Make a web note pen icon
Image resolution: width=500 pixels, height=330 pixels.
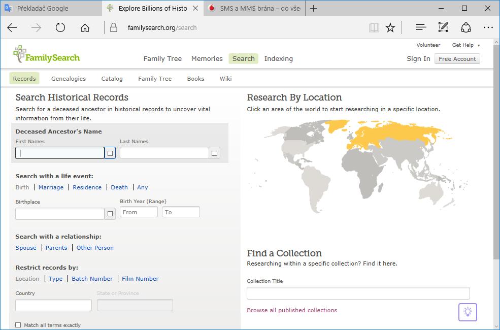(443, 28)
